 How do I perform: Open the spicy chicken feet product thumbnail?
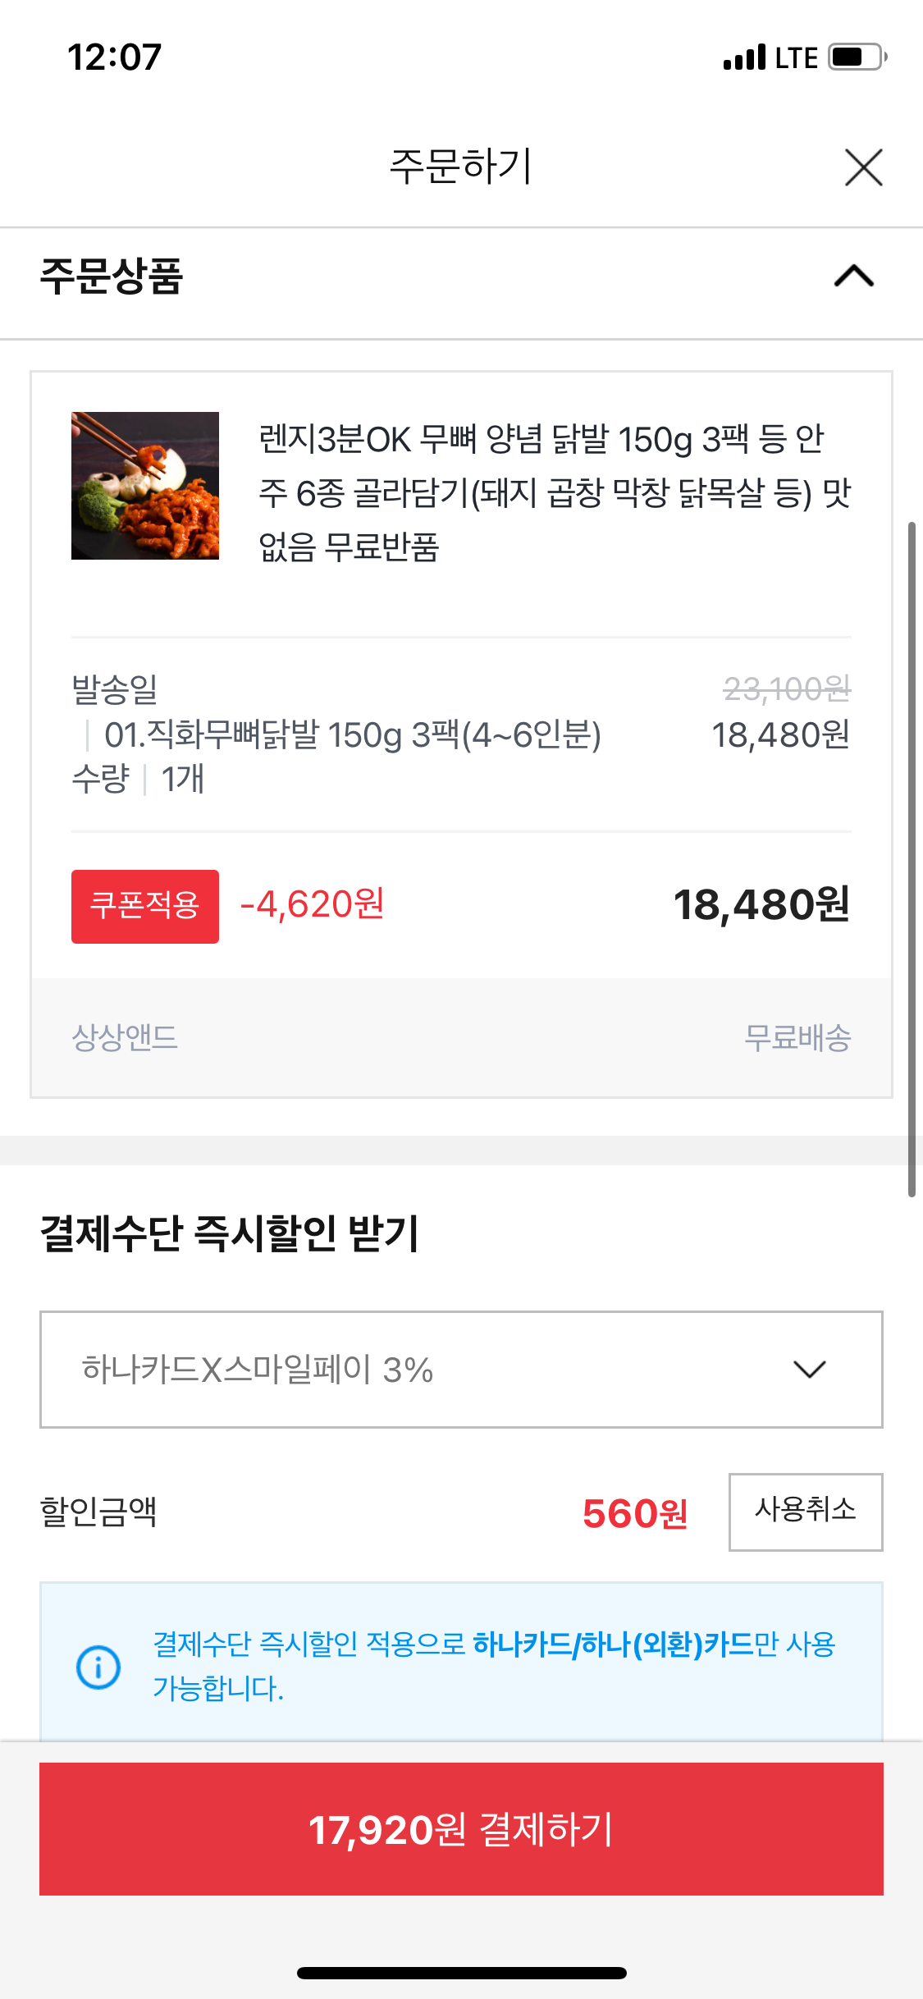(x=145, y=486)
